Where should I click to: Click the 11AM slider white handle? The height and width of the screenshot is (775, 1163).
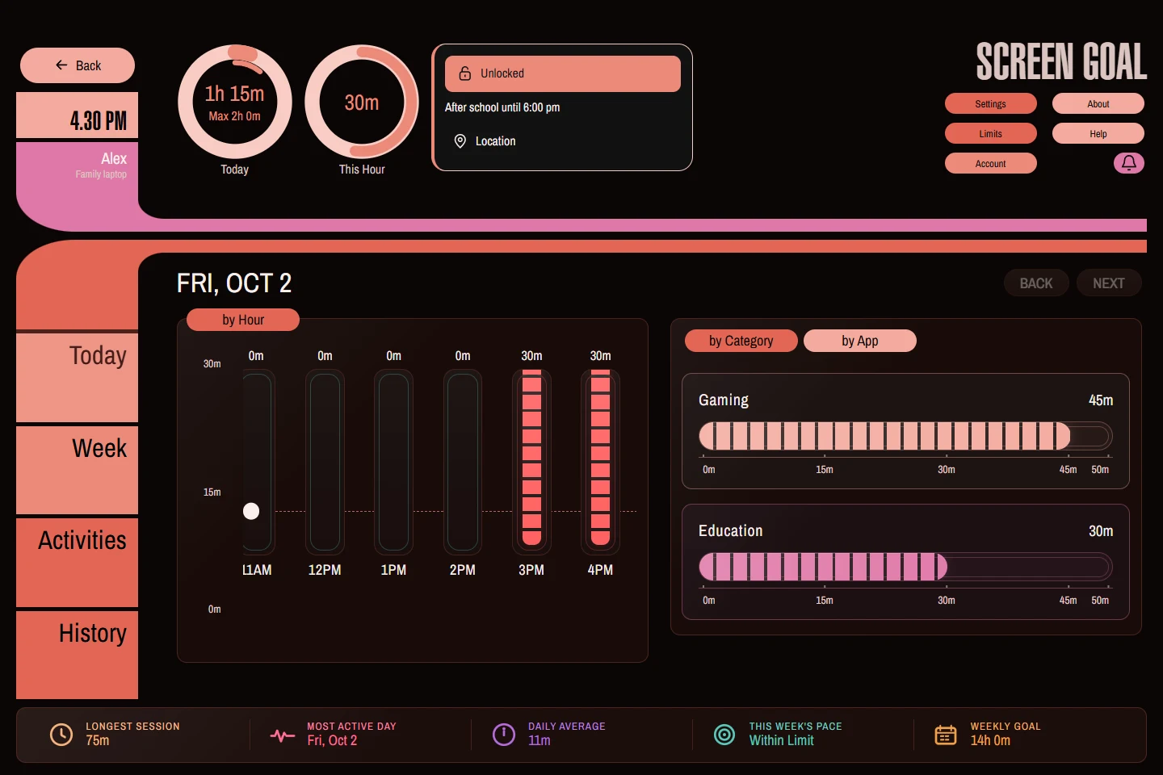coord(251,511)
